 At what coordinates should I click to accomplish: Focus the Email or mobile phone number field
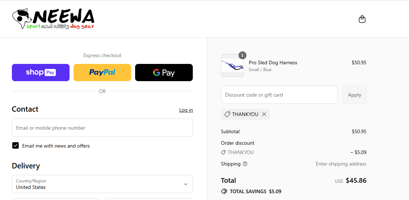102,128
